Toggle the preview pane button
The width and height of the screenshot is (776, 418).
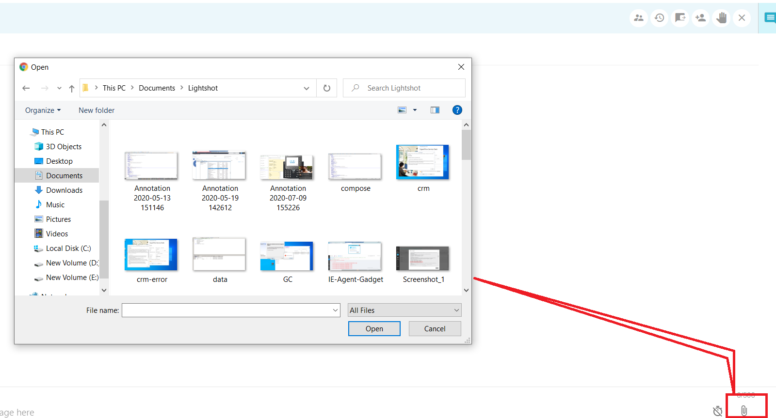click(x=435, y=110)
